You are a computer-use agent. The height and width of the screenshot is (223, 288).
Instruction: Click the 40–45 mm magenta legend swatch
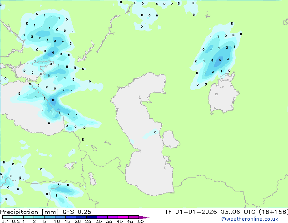[123, 217]
